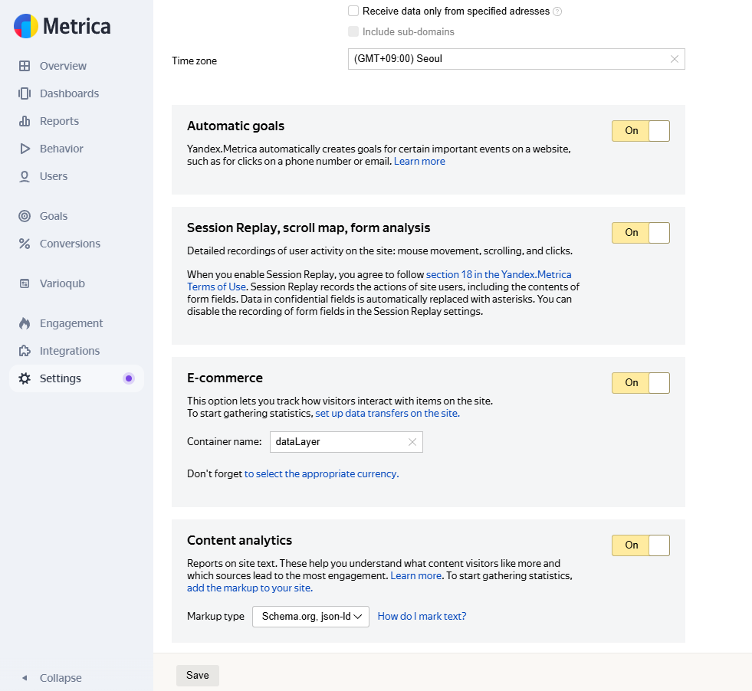Click the Behavior play icon
Viewport: 752px width, 691px height.
[x=25, y=149]
